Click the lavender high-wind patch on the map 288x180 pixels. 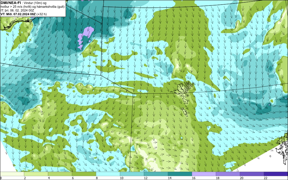[x=86, y=38]
